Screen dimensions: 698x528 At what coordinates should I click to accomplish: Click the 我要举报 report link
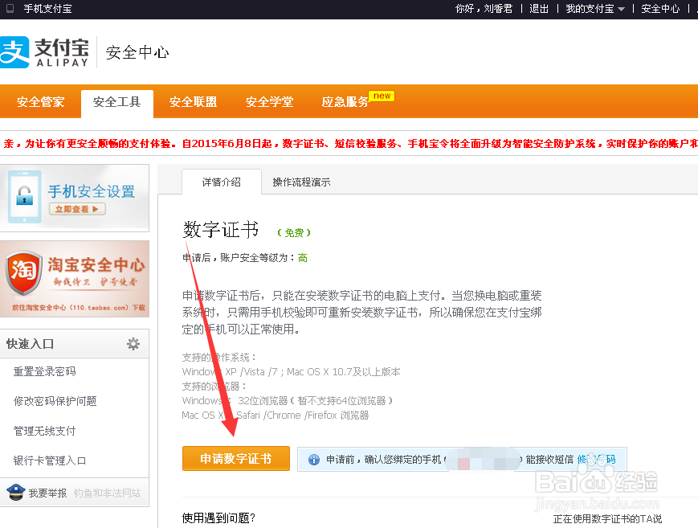click(x=47, y=493)
